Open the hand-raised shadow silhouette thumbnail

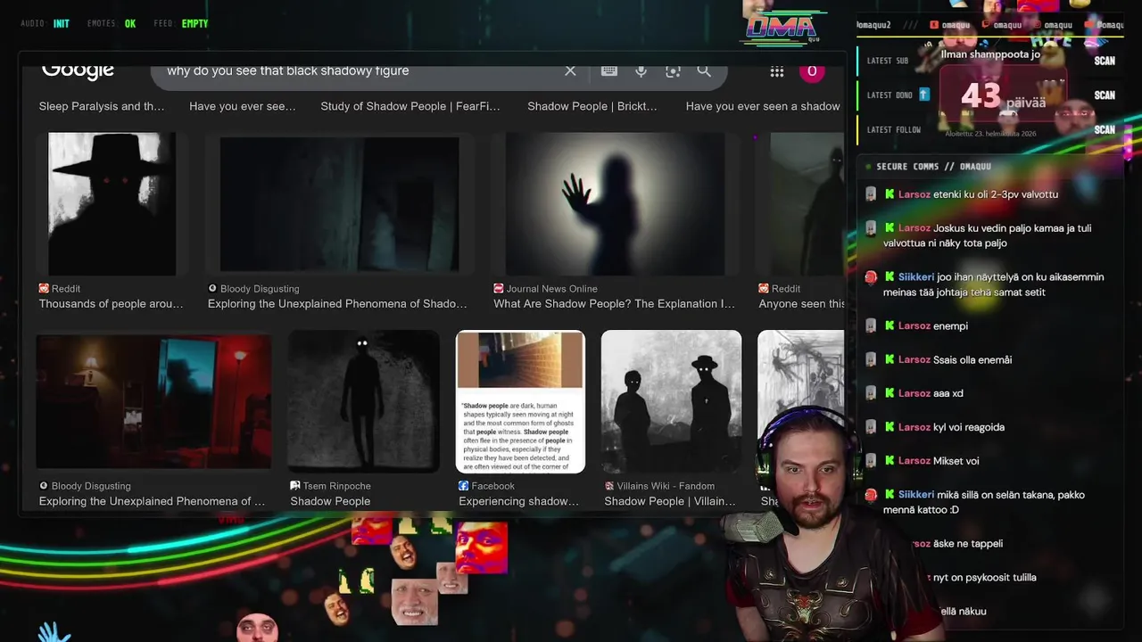616,203
